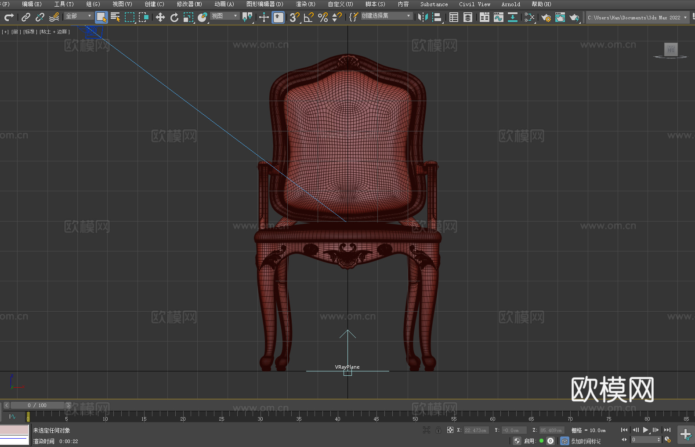Click viewport [+] menu label
The image size is (695, 447).
pos(5,32)
